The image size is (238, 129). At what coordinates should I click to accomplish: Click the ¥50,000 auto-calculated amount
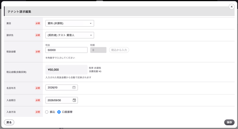coord(66,70)
